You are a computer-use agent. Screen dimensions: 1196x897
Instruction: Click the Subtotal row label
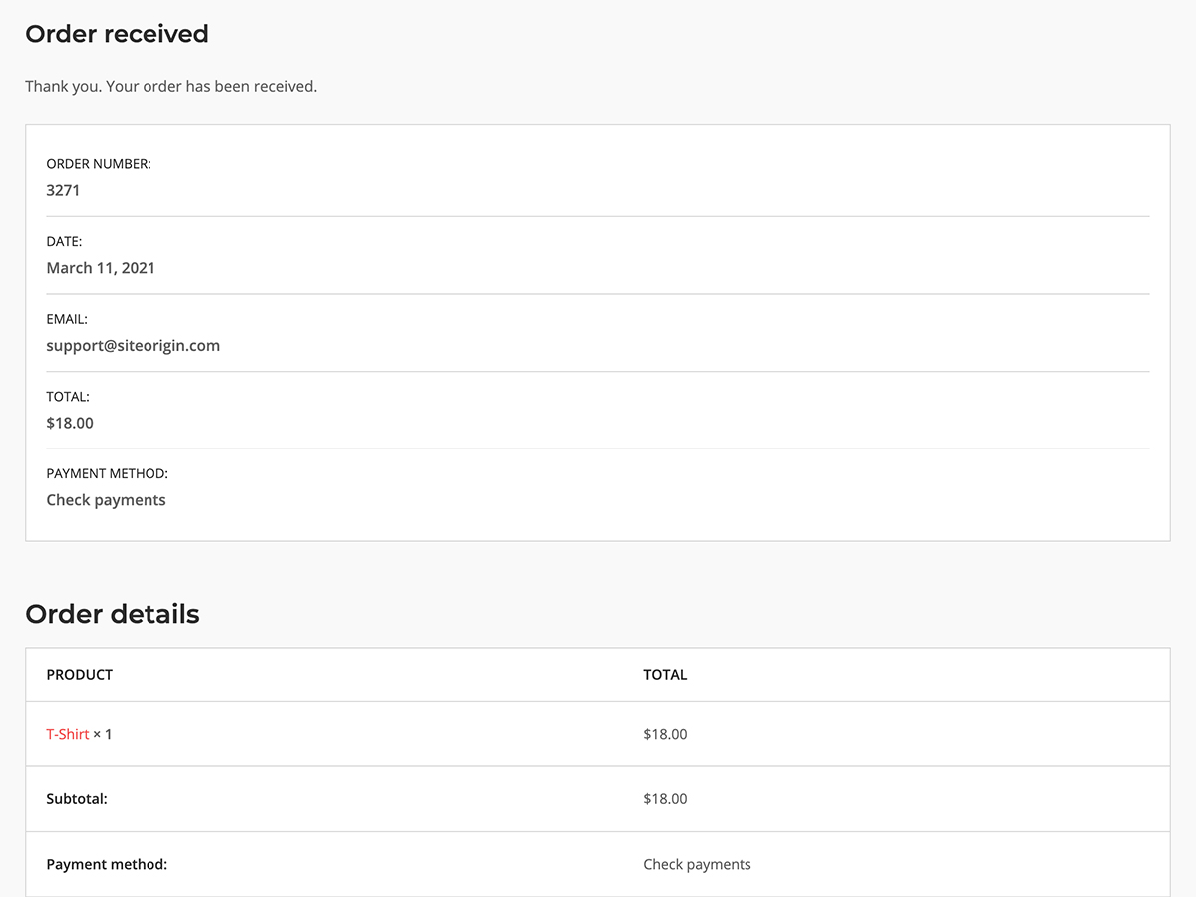click(77, 799)
